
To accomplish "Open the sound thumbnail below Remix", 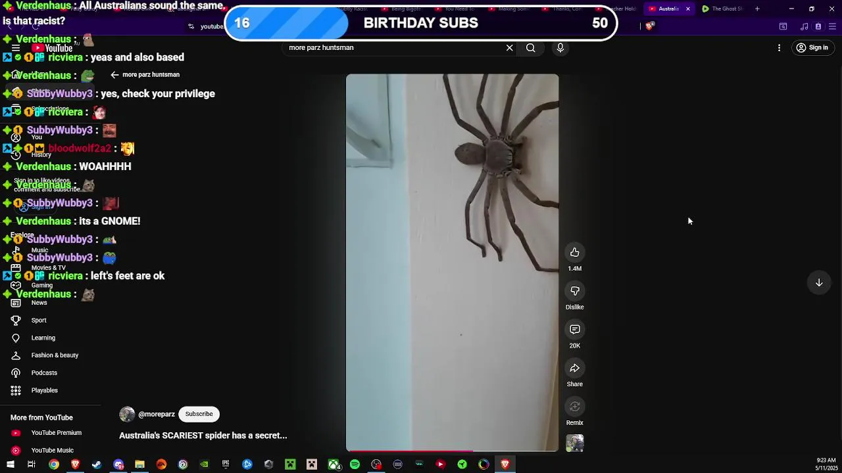I will [574, 443].
